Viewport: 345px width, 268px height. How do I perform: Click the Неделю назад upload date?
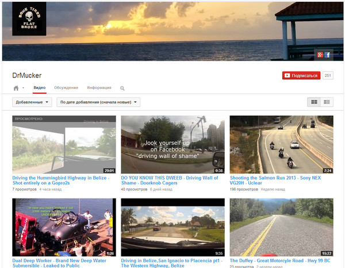tap(273, 189)
